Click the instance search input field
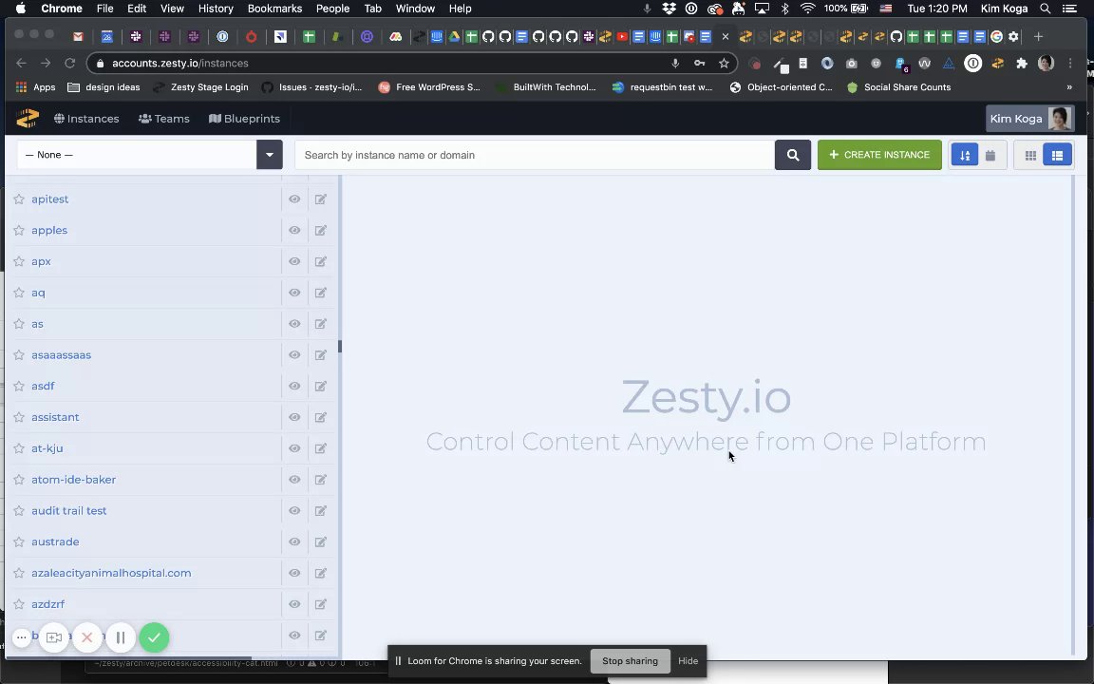The width and height of the screenshot is (1094, 684). (535, 155)
